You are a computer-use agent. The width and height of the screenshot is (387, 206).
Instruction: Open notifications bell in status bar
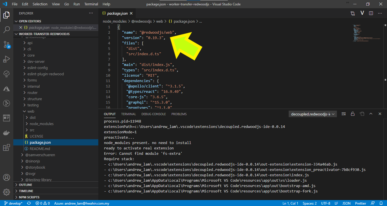click(381, 203)
